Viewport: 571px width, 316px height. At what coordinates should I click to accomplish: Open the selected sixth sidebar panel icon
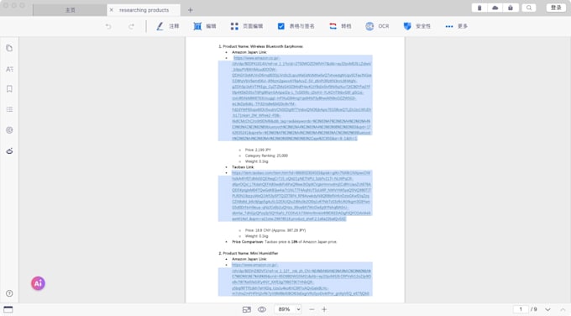[x=9, y=151]
